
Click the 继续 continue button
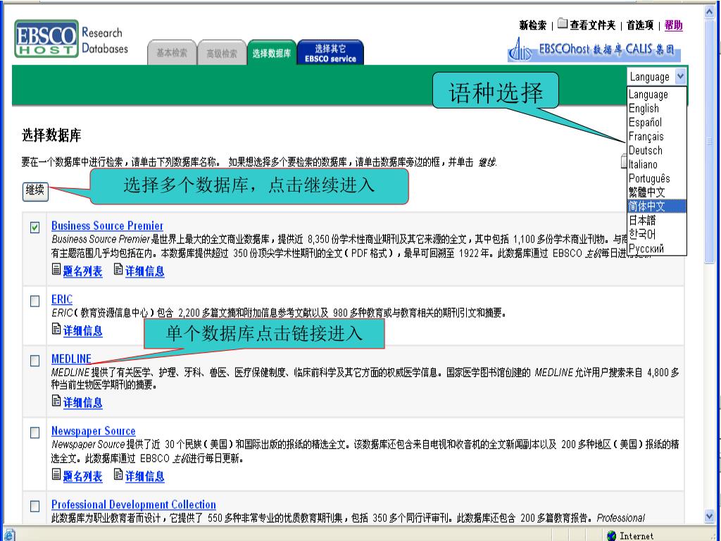click(x=35, y=190)
